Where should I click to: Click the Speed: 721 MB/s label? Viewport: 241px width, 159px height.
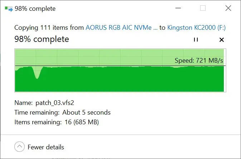click(x=199, y=61)
